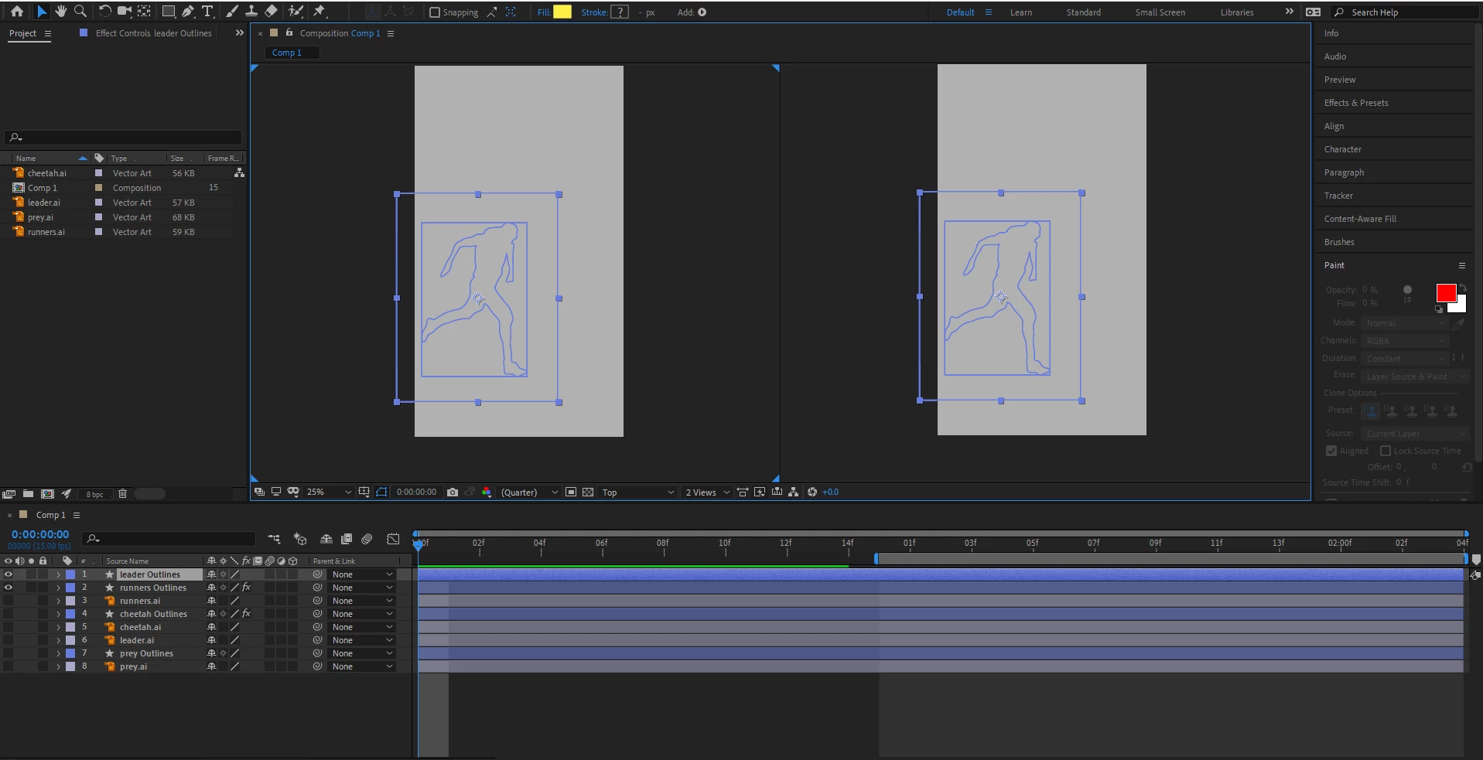Switch to the Small Screen workspace
Screen dimensions: 1483x760
(1160, 12)
